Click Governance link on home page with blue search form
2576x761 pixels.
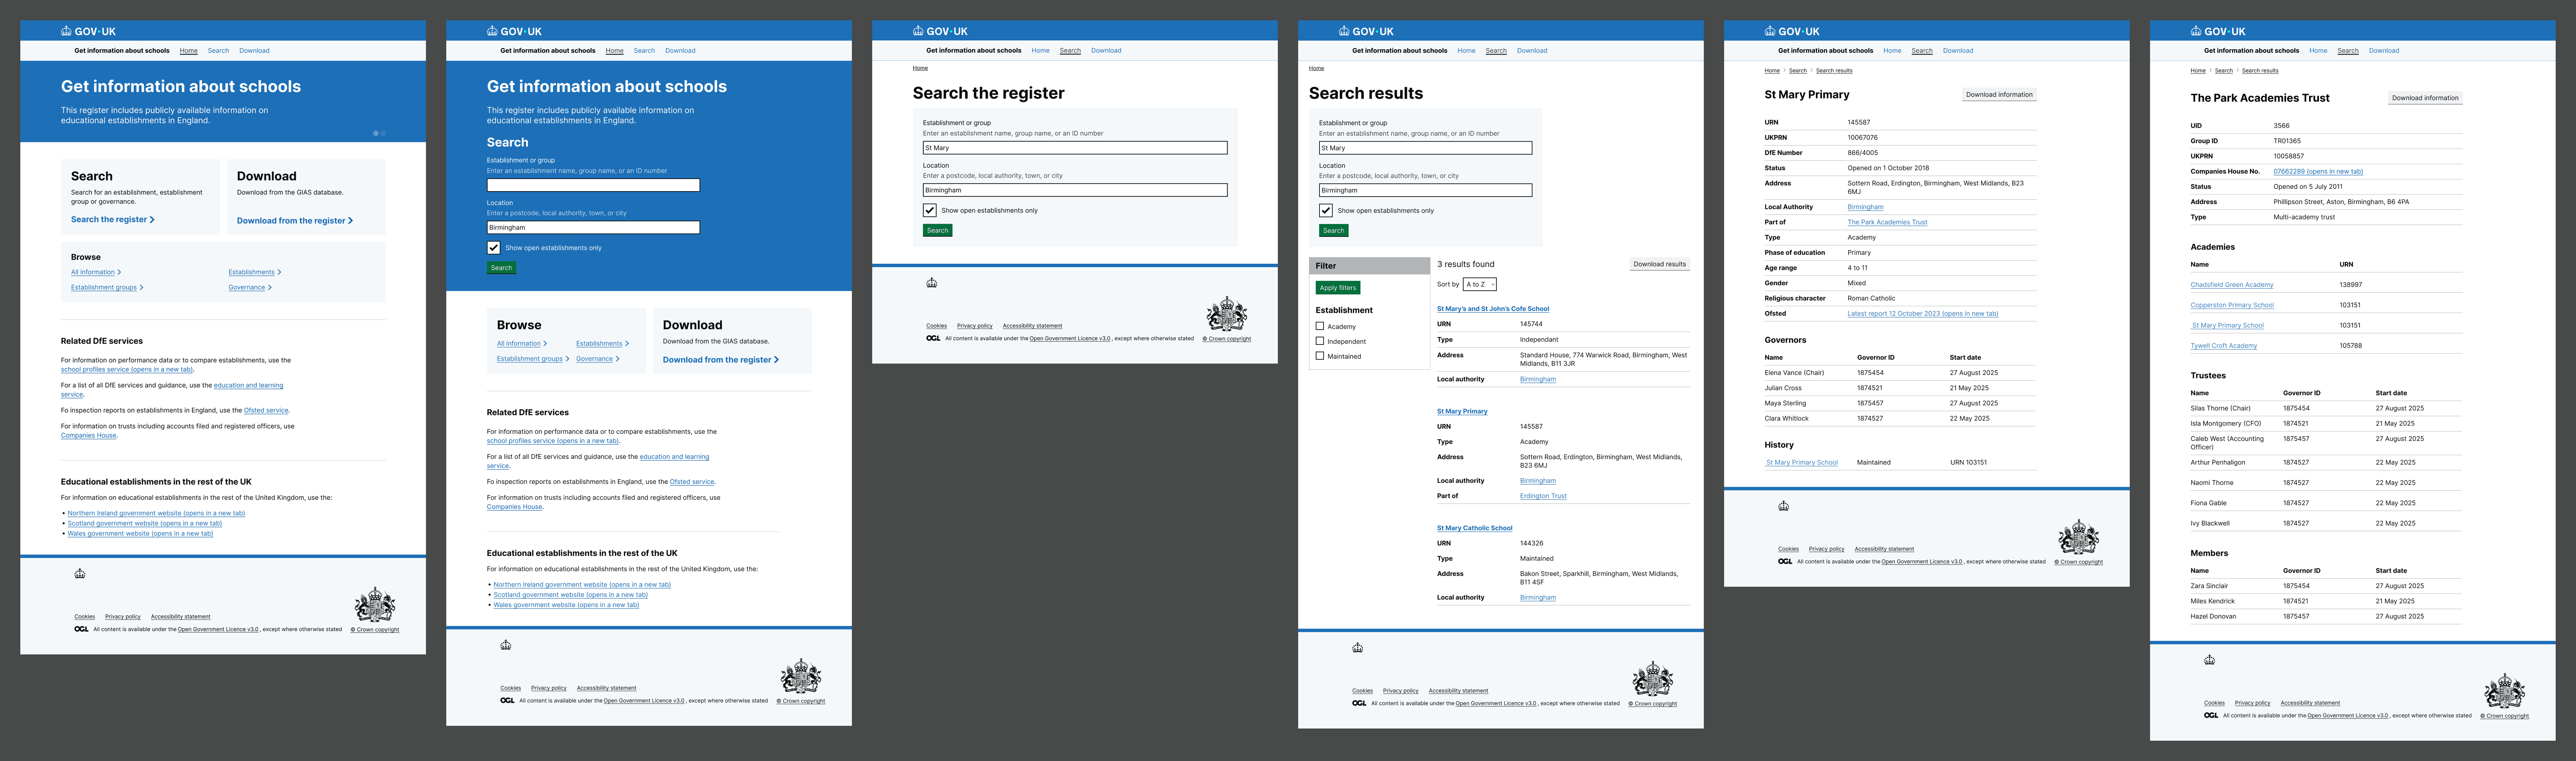point(594,359)
